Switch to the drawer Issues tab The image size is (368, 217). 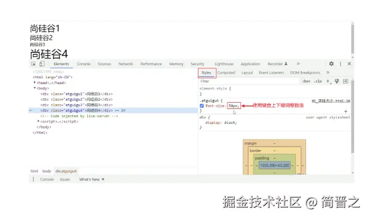point(65,179)
